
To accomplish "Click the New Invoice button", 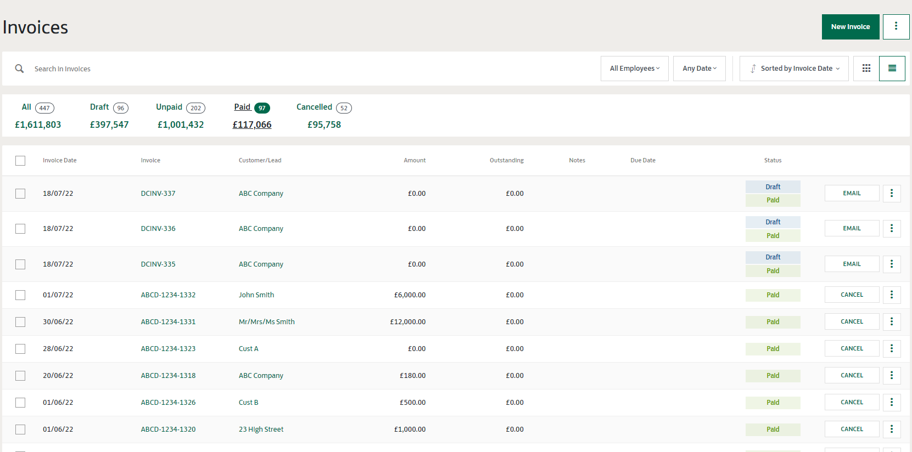I will click(x=850, y=27).
